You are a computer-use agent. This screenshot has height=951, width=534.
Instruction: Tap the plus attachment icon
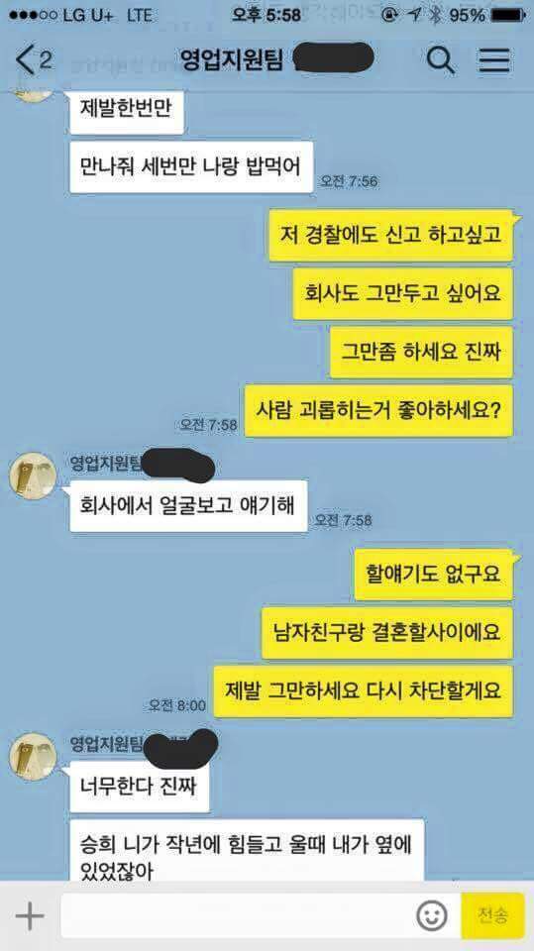(30, 914)
